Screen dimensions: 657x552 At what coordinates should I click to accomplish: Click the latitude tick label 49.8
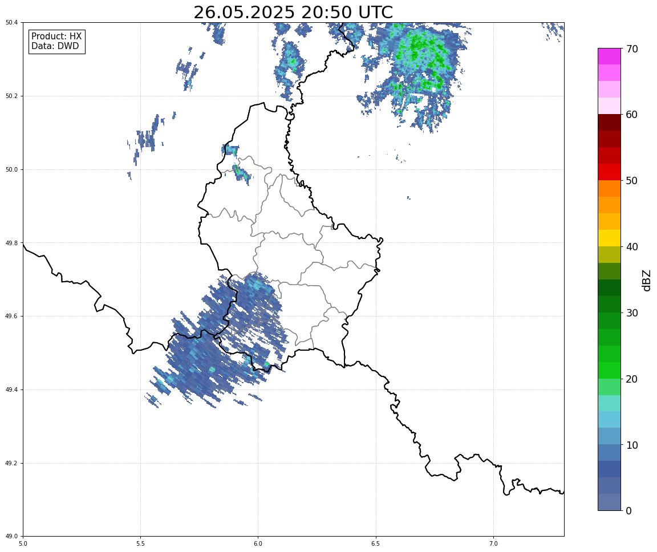point(11,243)
